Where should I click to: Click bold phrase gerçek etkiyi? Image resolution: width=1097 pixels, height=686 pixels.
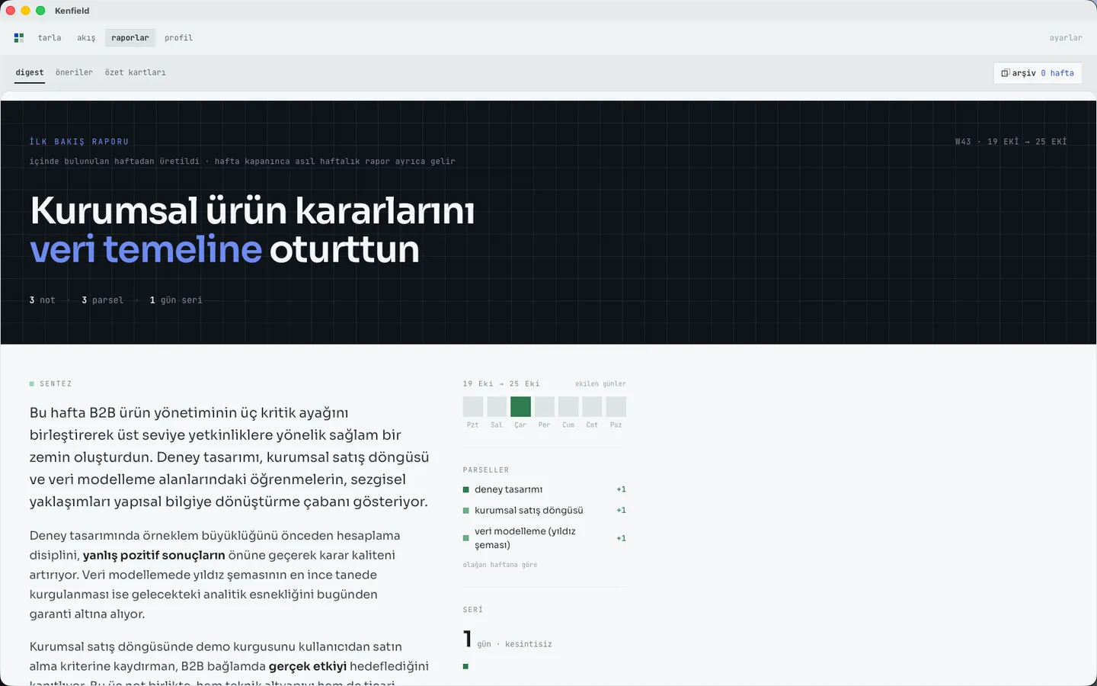click(308, 666)
